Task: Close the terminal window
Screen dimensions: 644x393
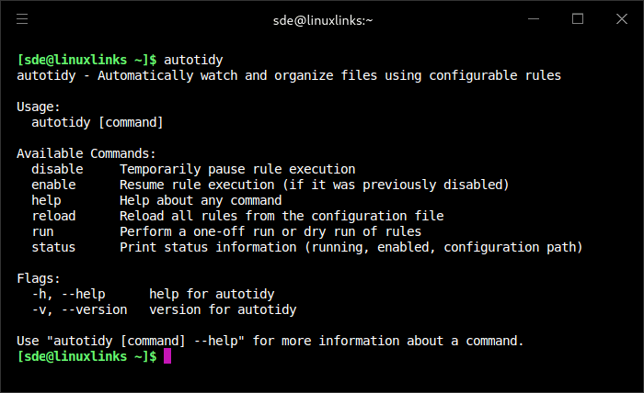Action: tap(620, 18)
